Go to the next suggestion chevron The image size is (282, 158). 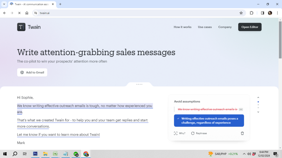click(258, 112)
